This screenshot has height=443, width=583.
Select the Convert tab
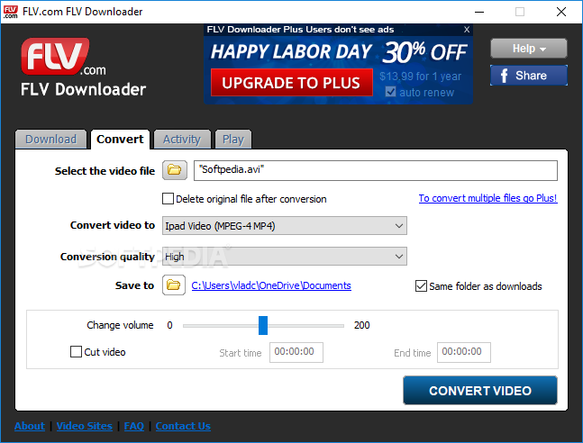120,140
